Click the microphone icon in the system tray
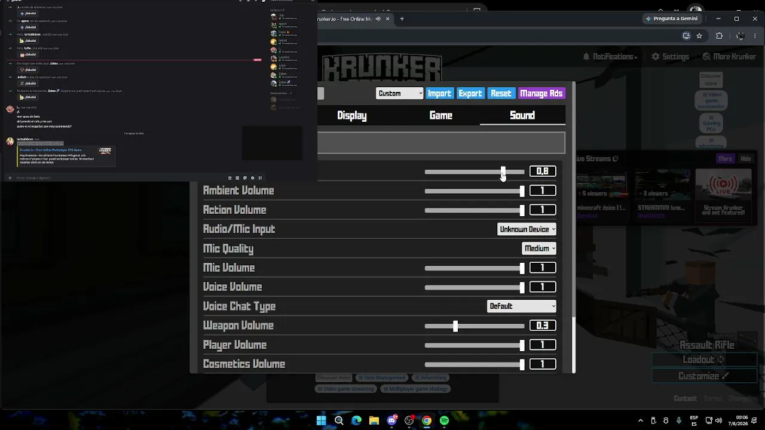 679,420
